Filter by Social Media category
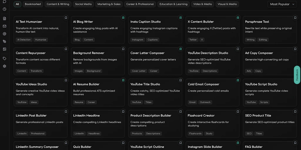 (83, 4)
